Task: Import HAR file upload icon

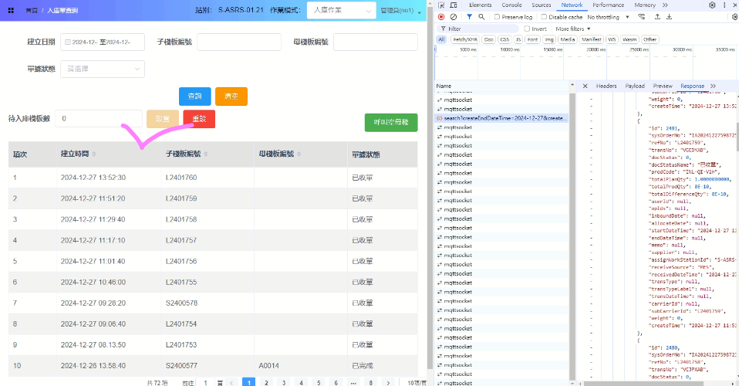Action: coord(657,17)
